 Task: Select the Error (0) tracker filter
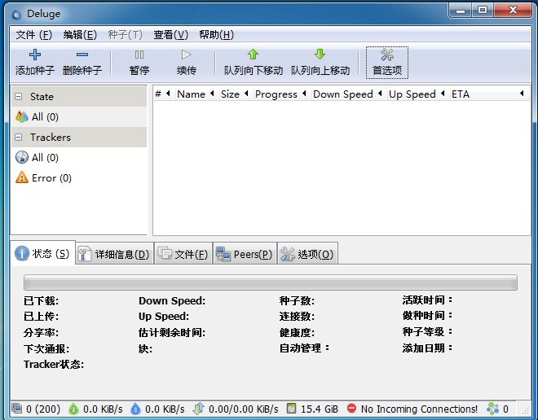tap(51, 177)
